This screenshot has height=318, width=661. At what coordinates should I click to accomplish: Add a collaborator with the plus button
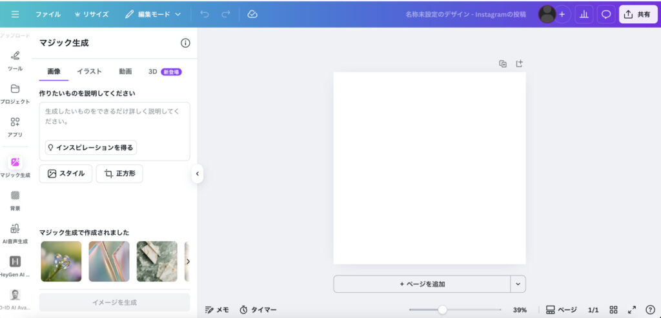562,14
